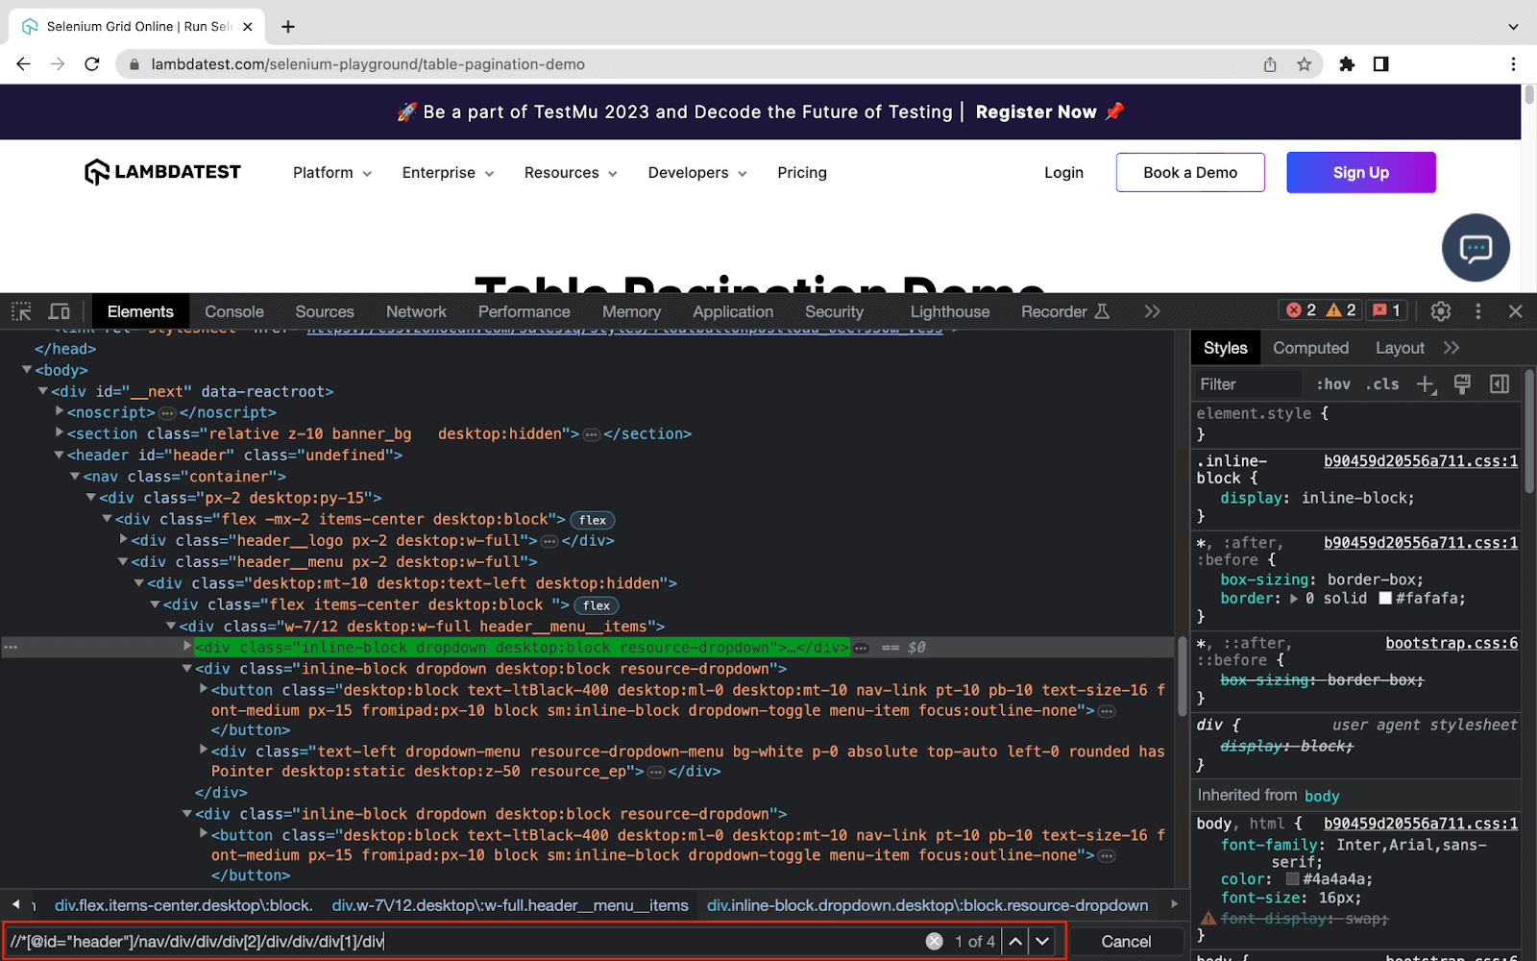Open the element state paint-brush icon in Styles
The width and height of the screenshot is (1537, 961).
1462,384
